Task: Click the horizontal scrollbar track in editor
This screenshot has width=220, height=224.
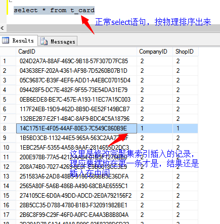Action: tap(113, 28)
